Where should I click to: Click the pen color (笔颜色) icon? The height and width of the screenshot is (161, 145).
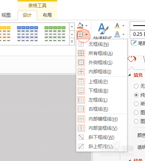pyautogui.click(x=134, y=43)
